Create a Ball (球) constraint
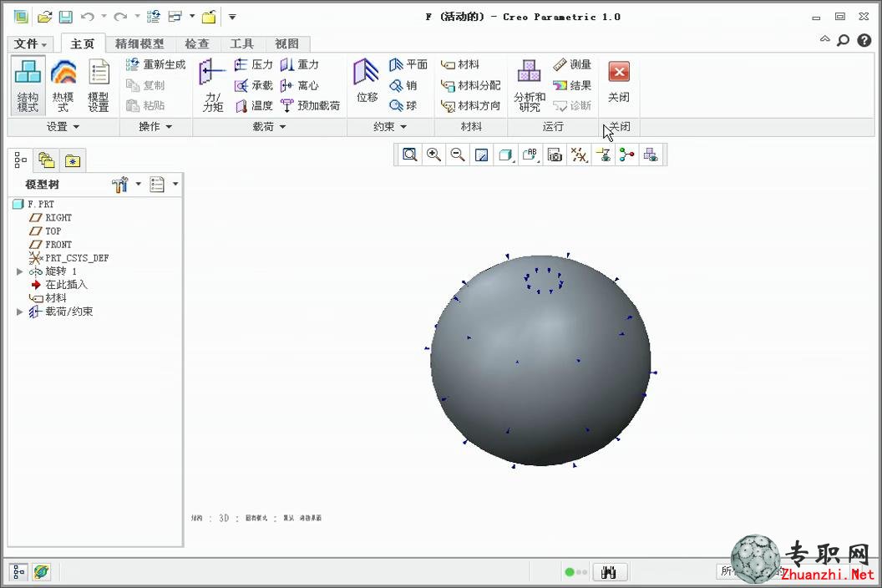Image resolution: width=882 pixels, height=588 pixels. click(x=403, y=106)
